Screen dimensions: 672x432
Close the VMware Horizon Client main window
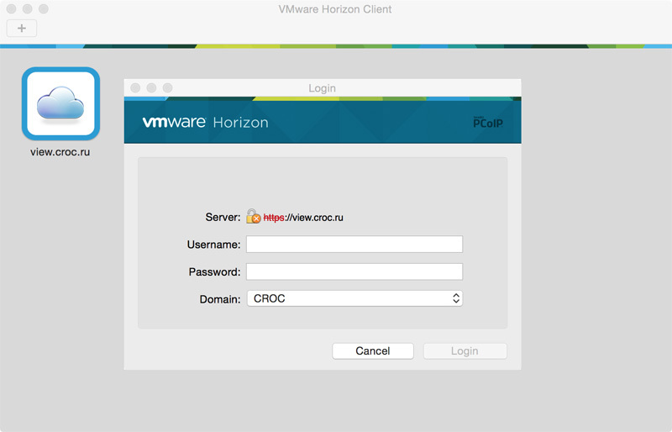tap(12, 8)
